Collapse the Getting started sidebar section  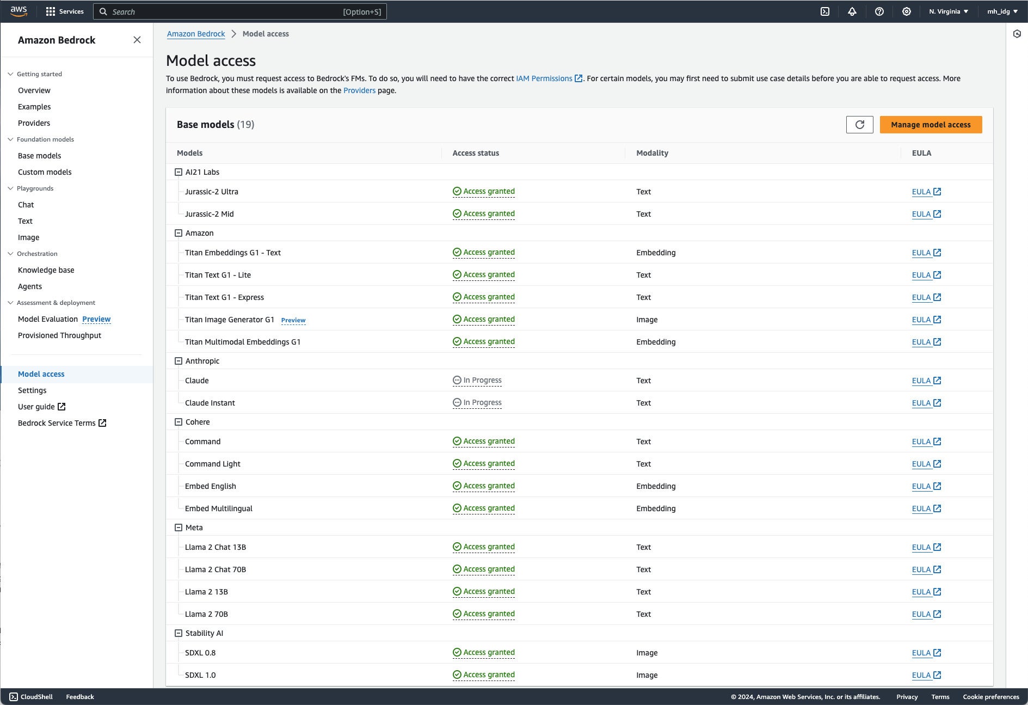click(10, 74)
